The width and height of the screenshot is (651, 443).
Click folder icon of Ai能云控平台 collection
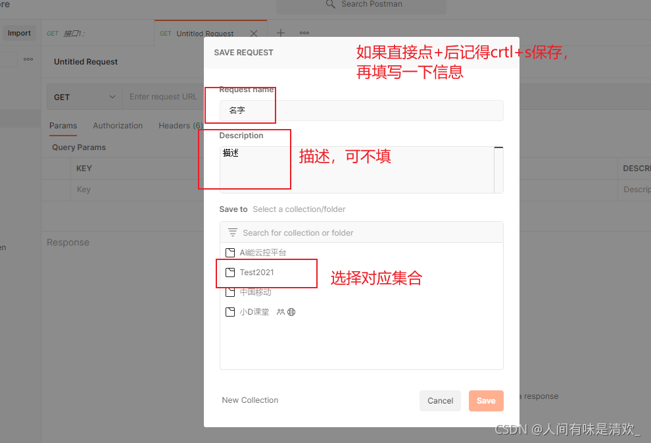click(x=230, y=253)
